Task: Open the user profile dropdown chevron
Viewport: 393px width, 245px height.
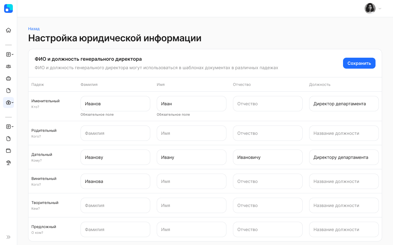Action: click(x=380, y=8)
